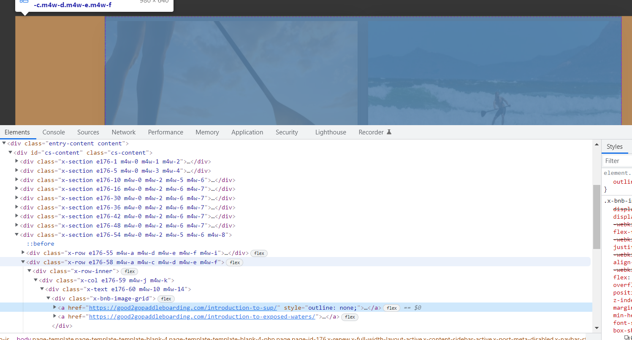Expand the x-section e176-42 node
Viewport: 632px width, 340px height.
click(17, 216)
